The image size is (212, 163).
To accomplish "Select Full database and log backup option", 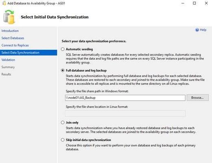I will 63,70.
